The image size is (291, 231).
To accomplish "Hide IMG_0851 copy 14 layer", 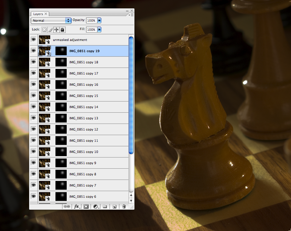I will click(33, 107).
